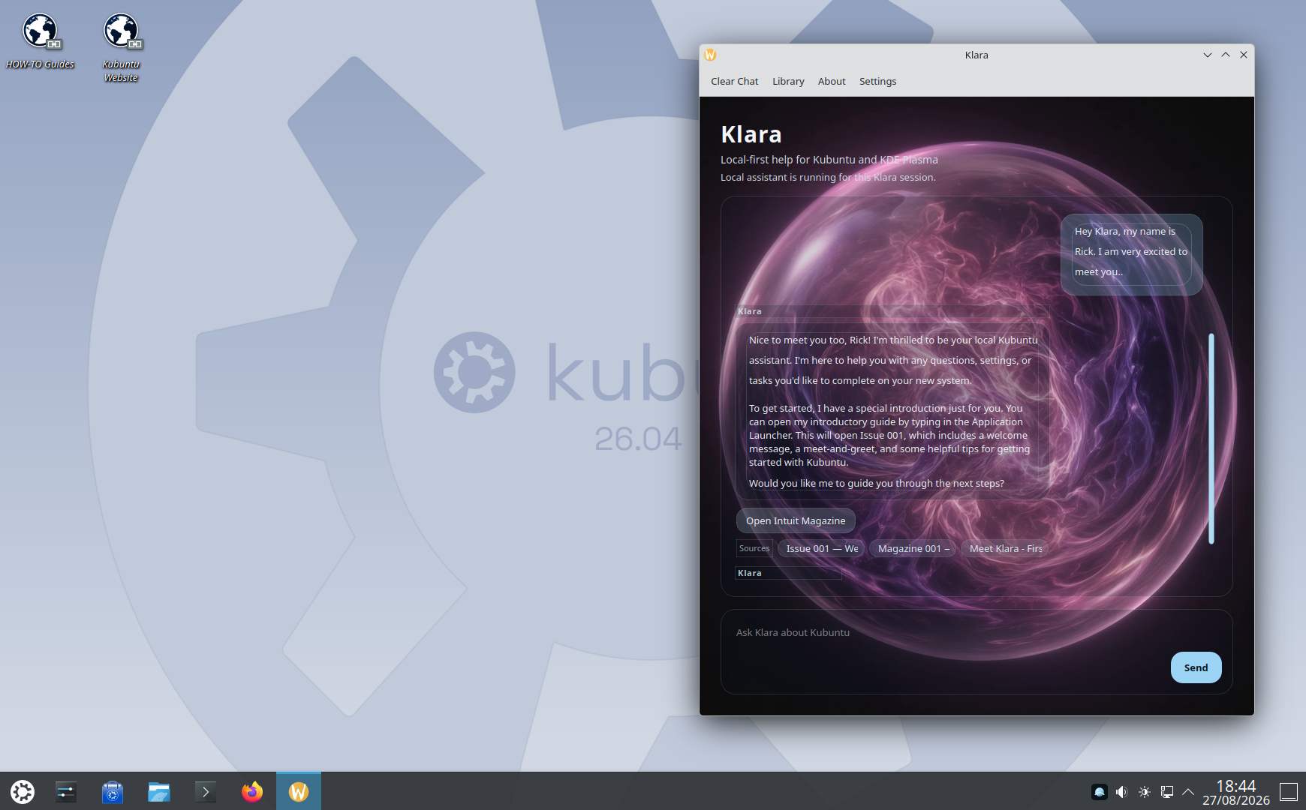Open the About menu item

(x=832, y=82)
